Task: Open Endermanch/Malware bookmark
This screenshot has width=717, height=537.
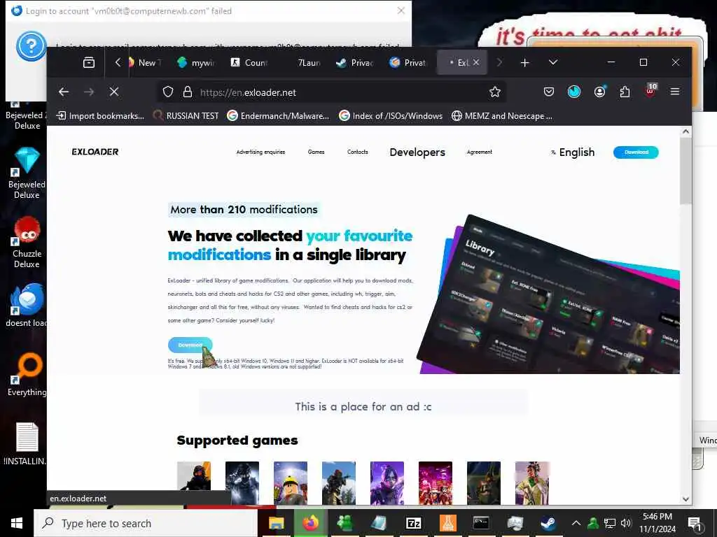Action: (278, 116)
